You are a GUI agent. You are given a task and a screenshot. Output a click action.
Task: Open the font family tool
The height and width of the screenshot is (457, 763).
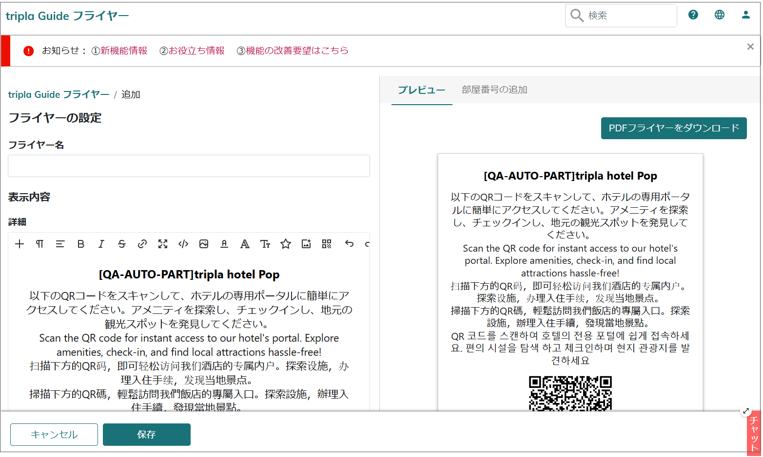click(x=245, y=244)
